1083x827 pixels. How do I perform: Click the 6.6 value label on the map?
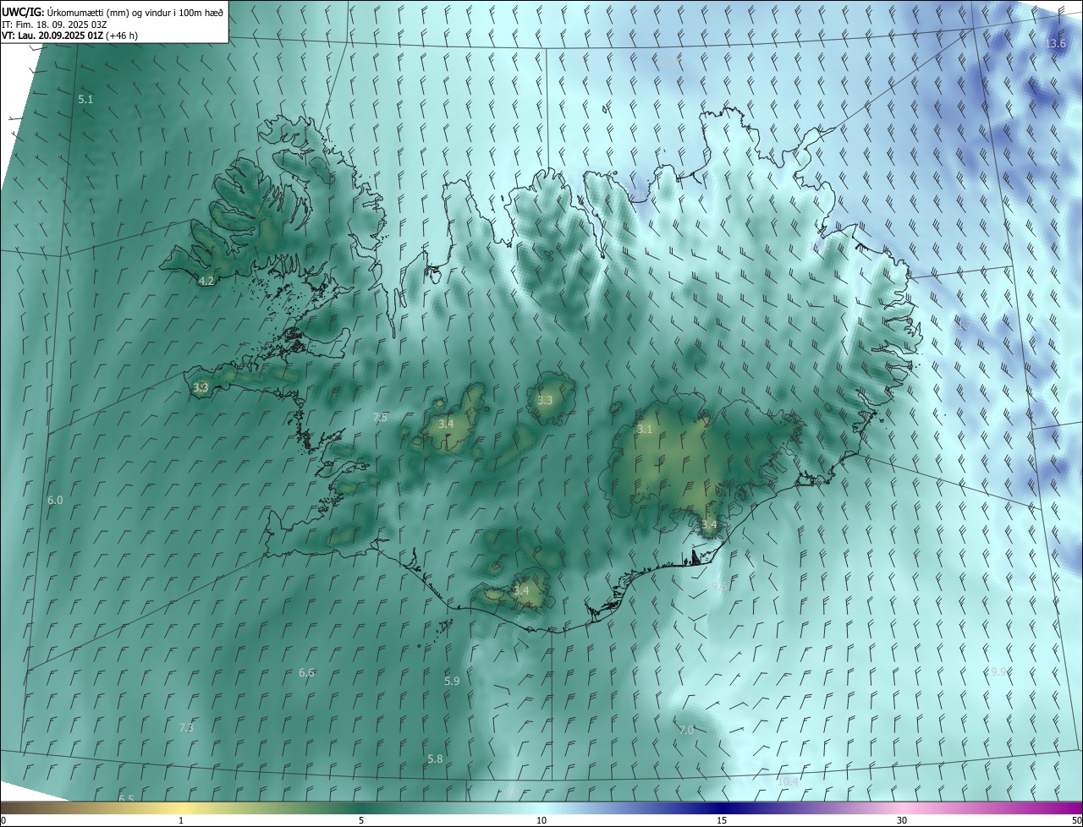pos(306,673)
